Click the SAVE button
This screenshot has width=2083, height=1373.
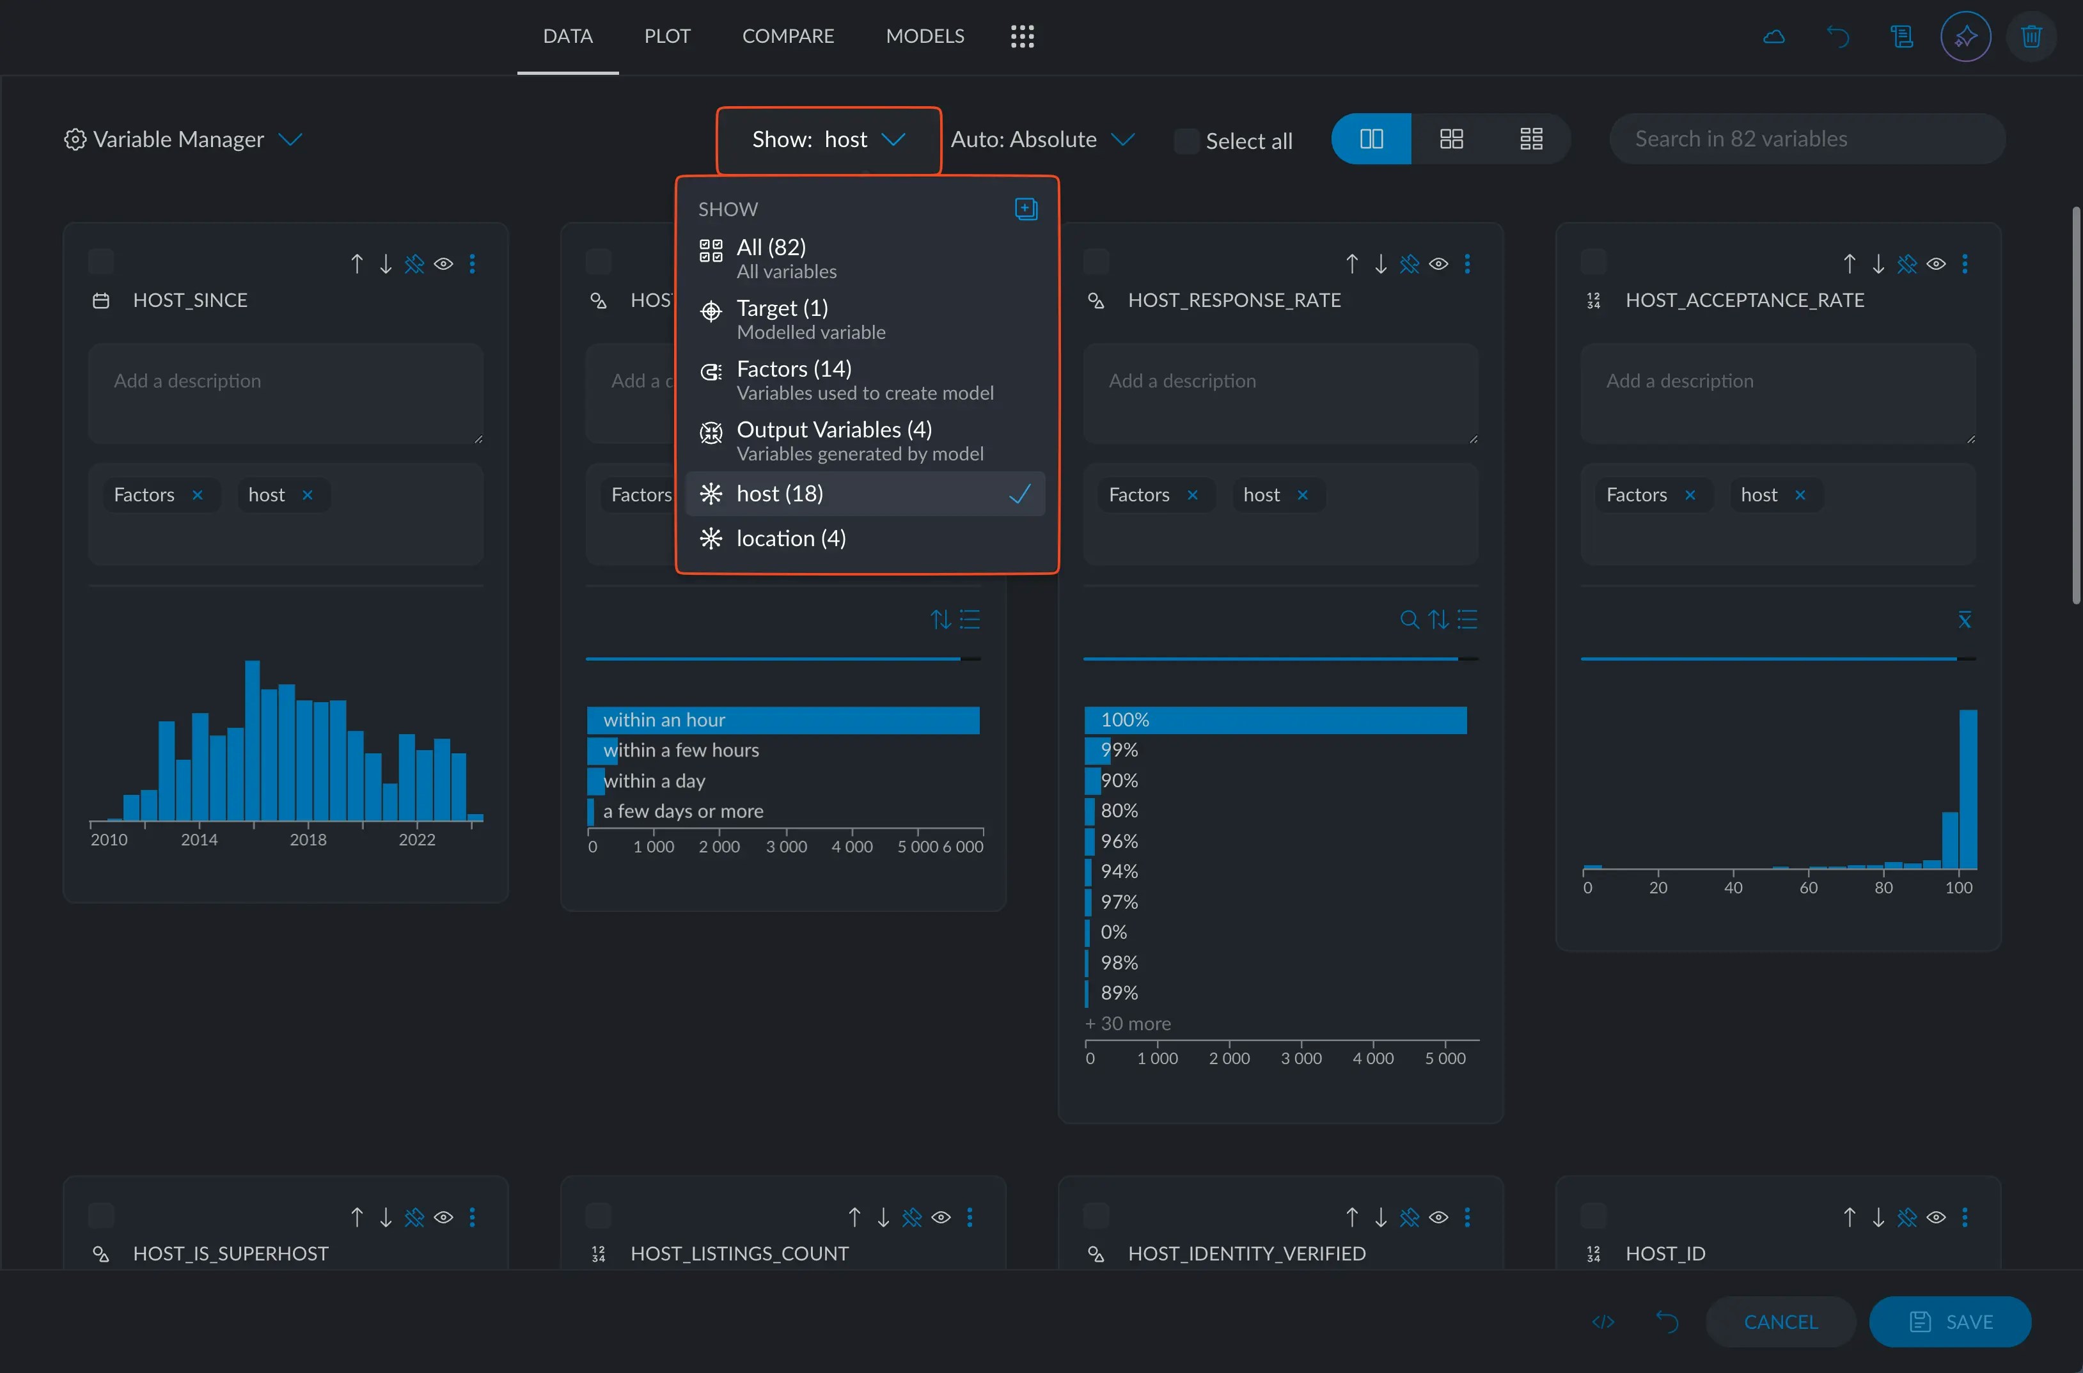[x=1949, y=1321]
